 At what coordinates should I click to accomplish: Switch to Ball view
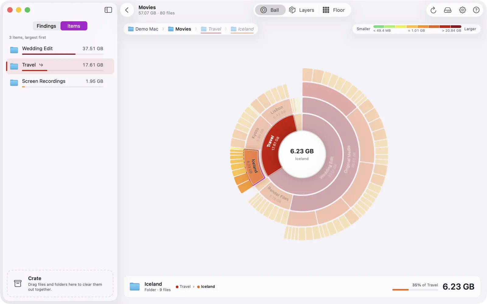coord(270,10)
